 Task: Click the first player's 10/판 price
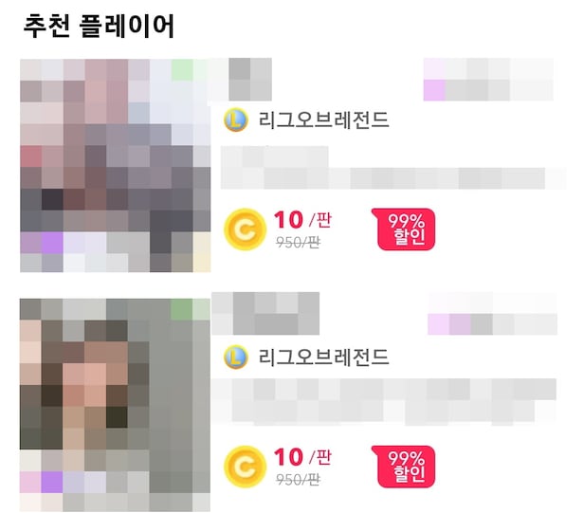coord(302,220)
